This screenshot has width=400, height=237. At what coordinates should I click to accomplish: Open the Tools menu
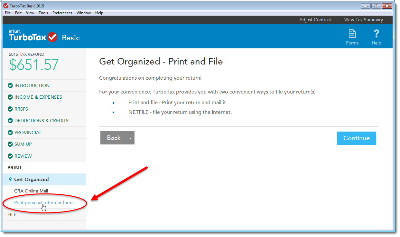click(x=43, y=13)
